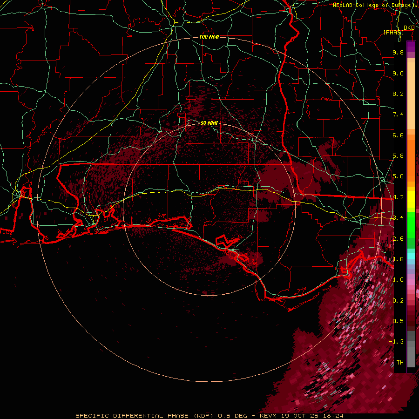Pick the purple top segment of the legend

(x=411, y=47)
